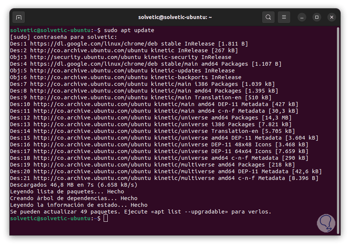The image size is (350, 246).
Task: Click the last 'solvetic@solvetic-ubuntu' prompt text
Action: (x=50, y=218)
